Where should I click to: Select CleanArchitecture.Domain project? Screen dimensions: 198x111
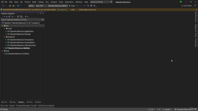tap(20, 34)
